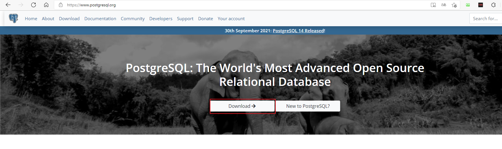Open the Documentation nav item
This screenshot has width=502, height=149.
[x=100, y=18]
